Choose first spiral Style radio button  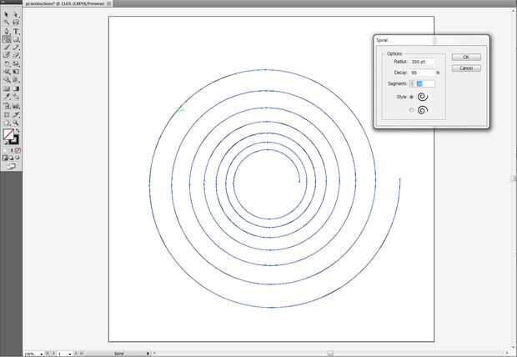point(411,97)
